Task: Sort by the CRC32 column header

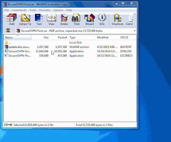Action: 127,37
